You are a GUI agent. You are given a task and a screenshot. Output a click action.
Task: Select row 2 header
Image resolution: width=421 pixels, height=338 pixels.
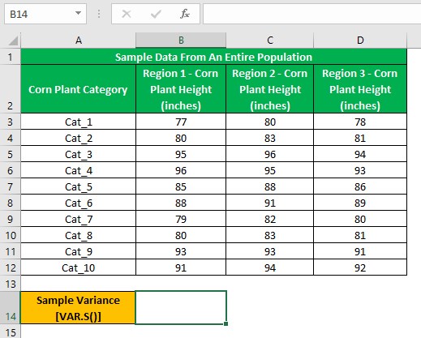pos(11,88)
